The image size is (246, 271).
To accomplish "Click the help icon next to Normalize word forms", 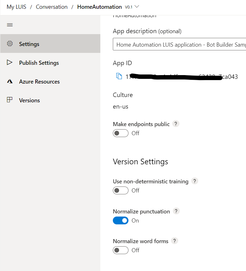I will click(174, 240).
